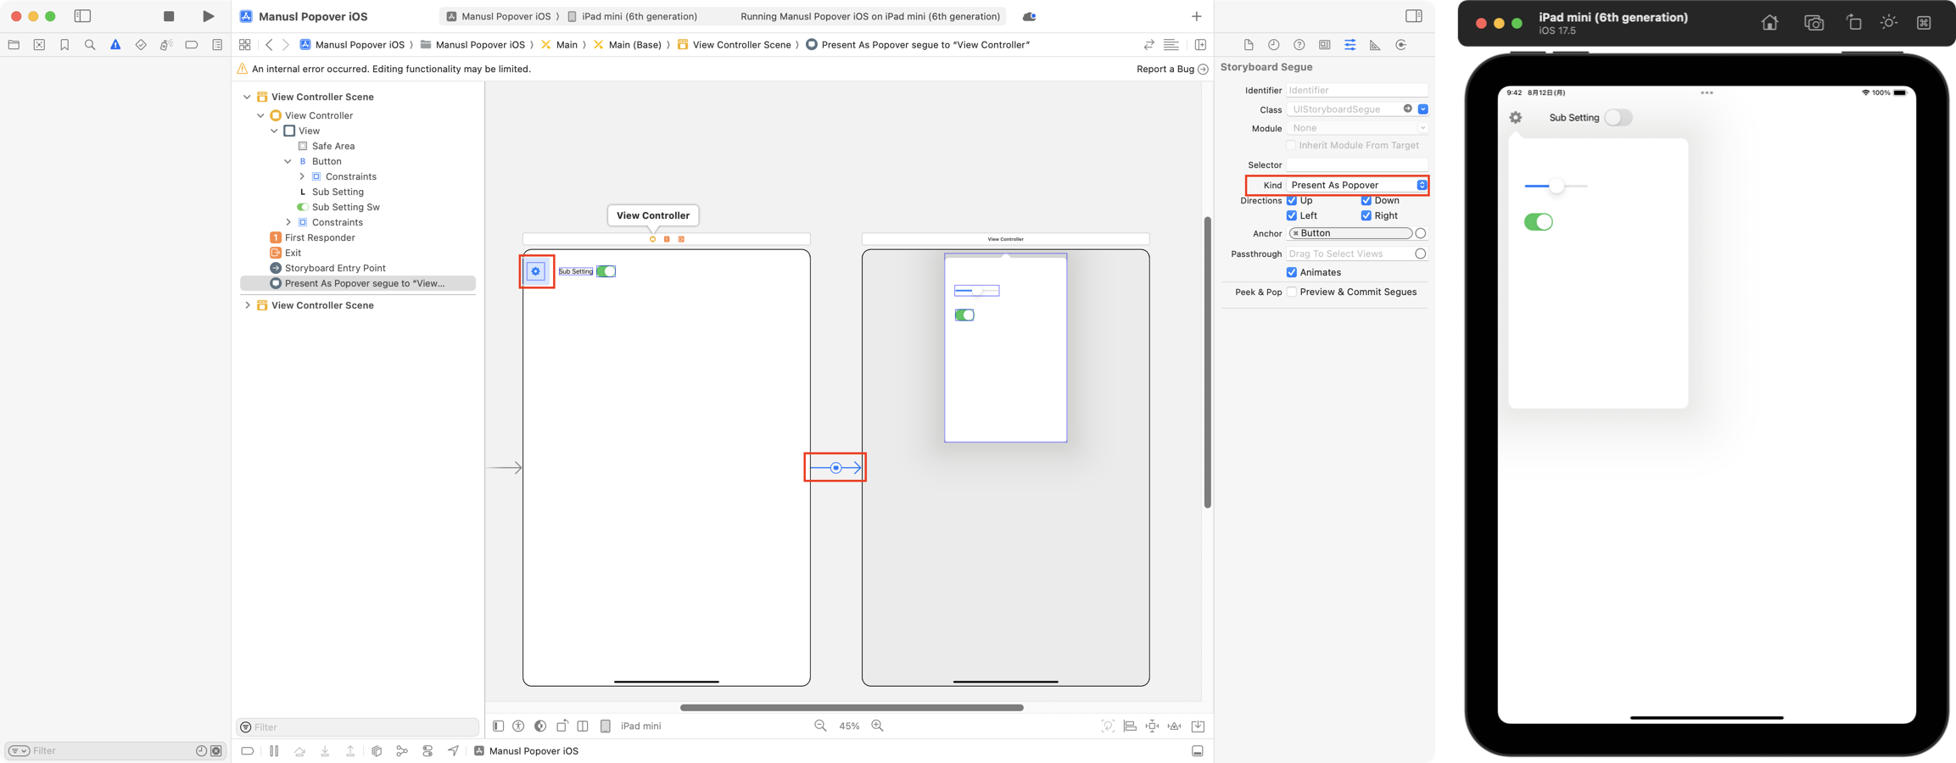Select Manusl Popover iOS scheme in toolbar

pos(499,16)
